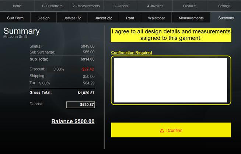Click the upload icon on I Confirm button
Image resolution: width=241 pixels, height=154 pixels.
coord(162,131)
